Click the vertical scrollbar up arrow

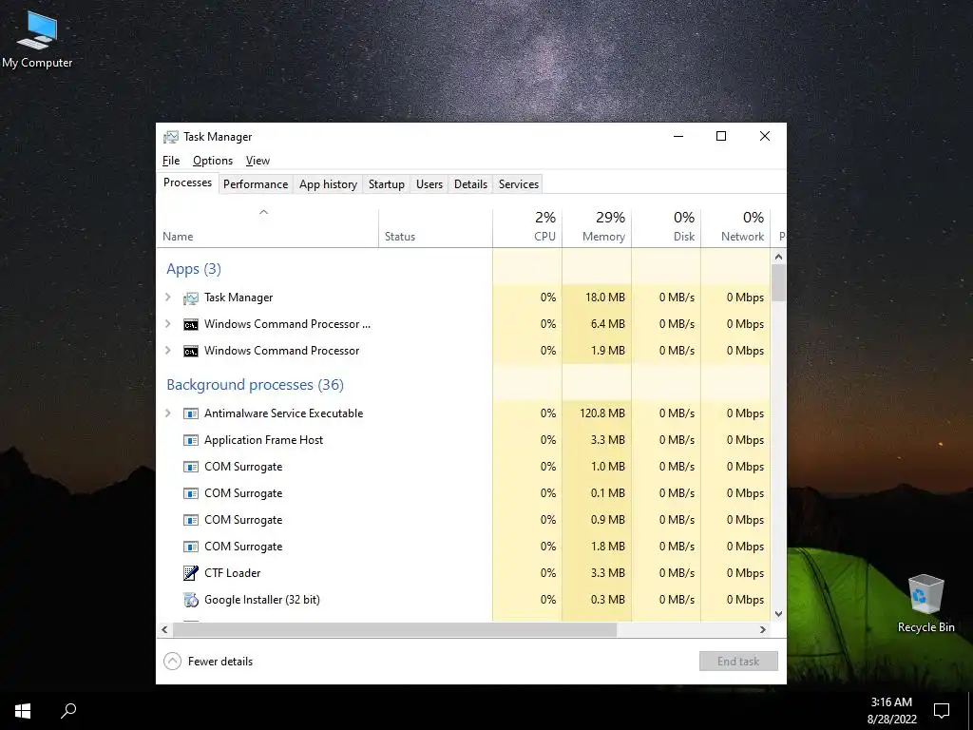(779, 257)
